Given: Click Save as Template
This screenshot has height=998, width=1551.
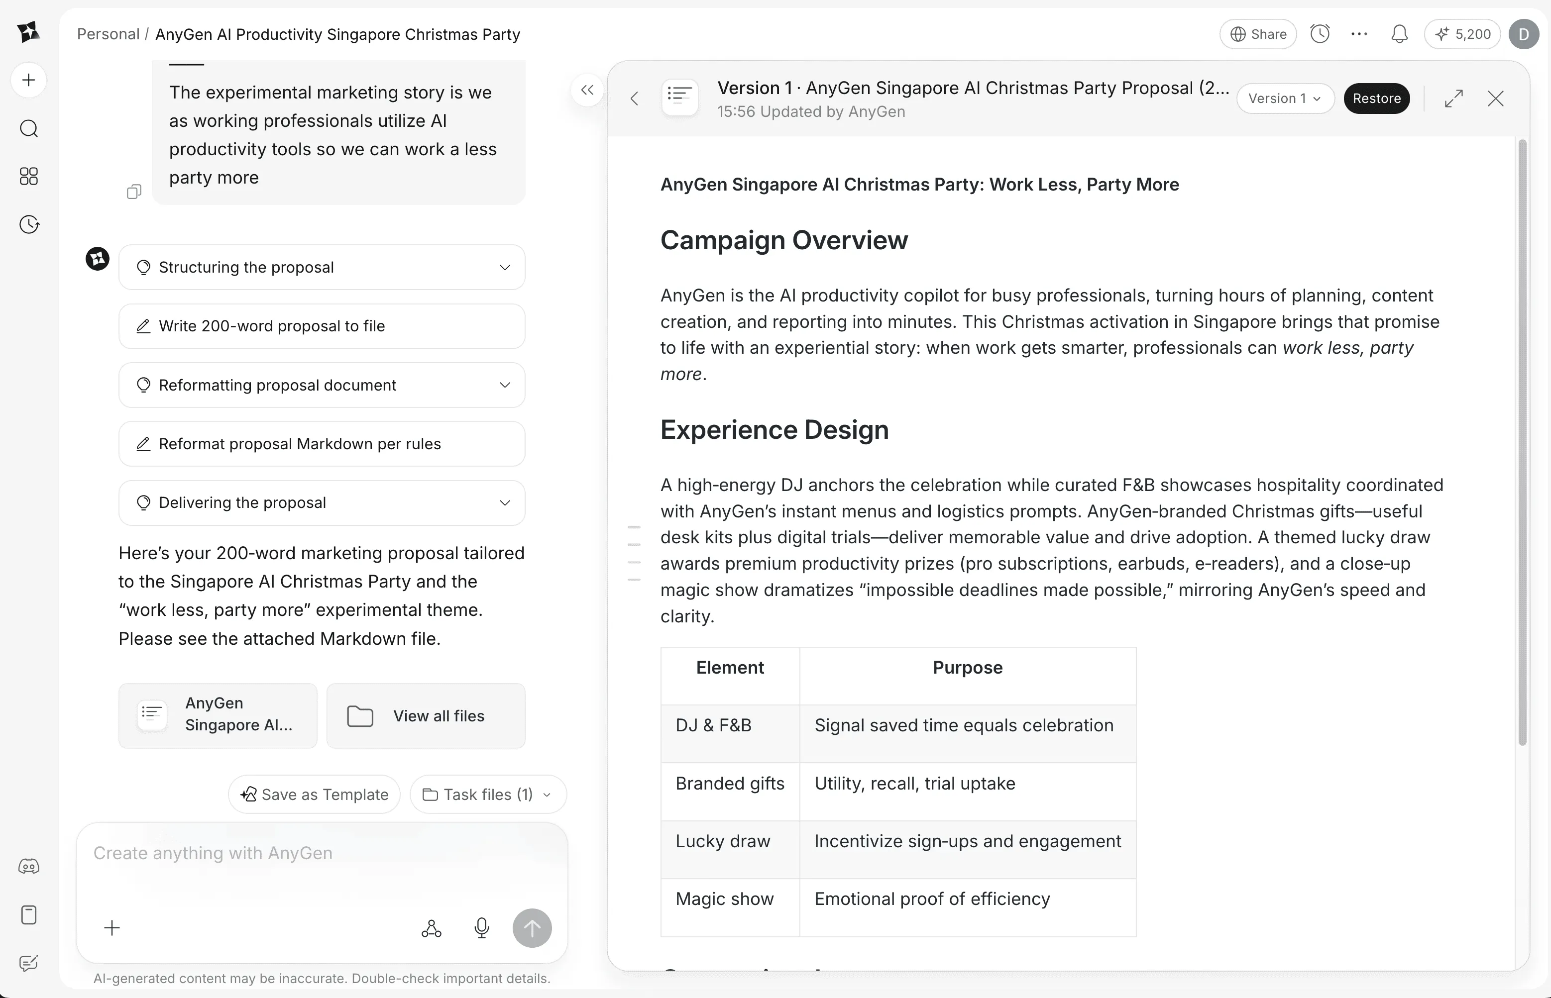Looking at the screenshot, I should pyautogui.click(x=315, y=795).
